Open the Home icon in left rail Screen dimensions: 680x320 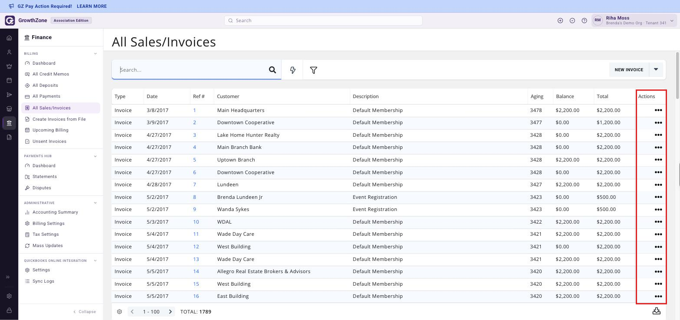click(9, 38)
